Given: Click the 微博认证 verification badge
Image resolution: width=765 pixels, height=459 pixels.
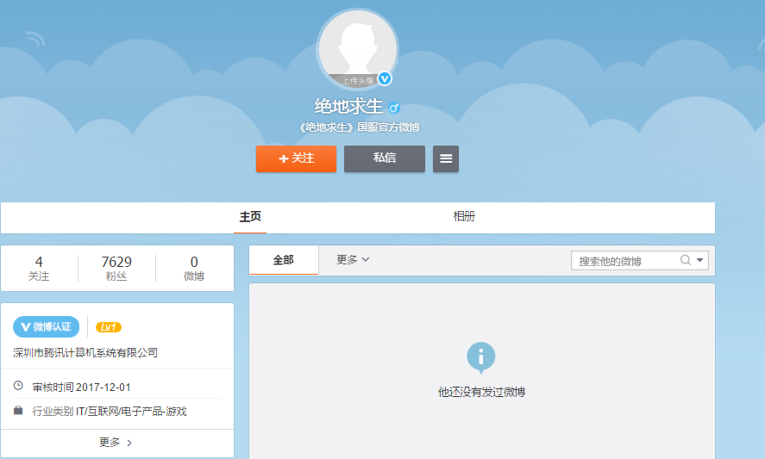Looking at the screenshot, I should (47, 327).
